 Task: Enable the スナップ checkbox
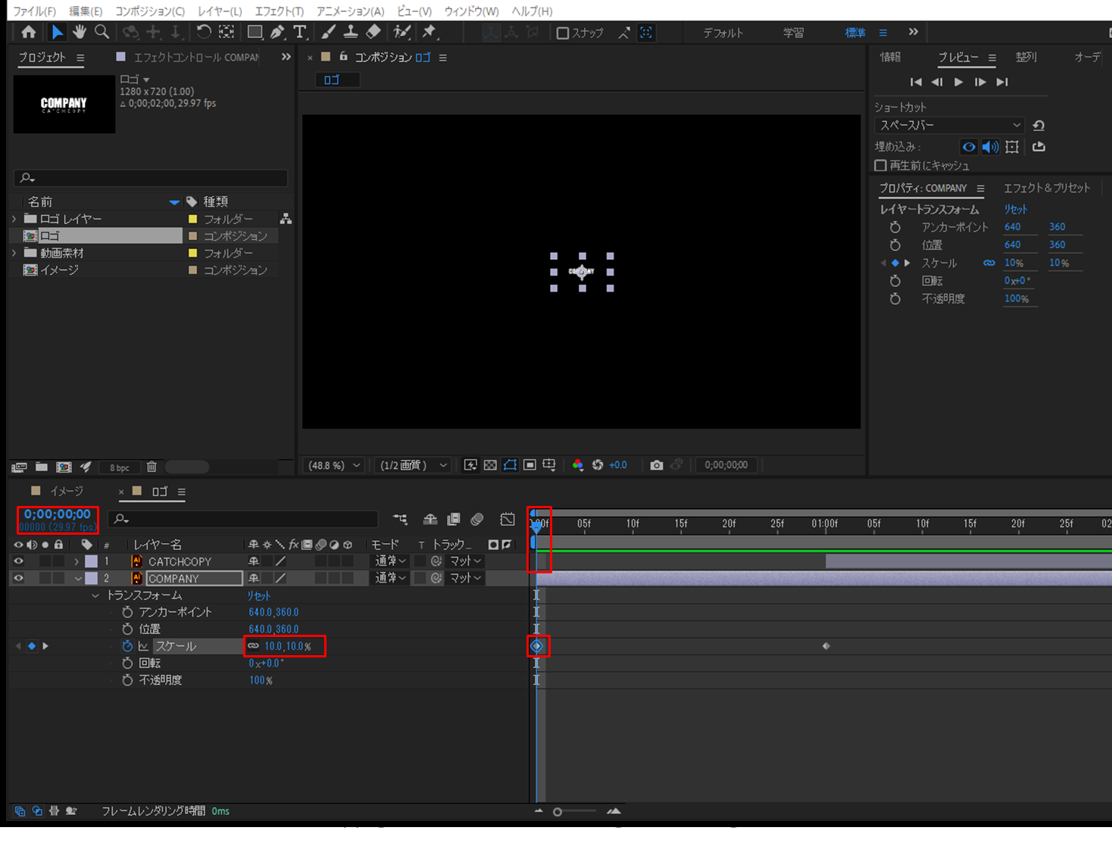click(x=563, y=33)
